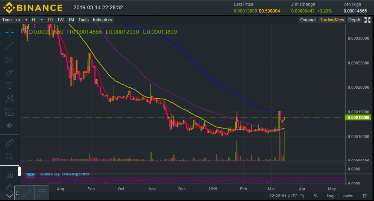This screenshot has height=201, width=374.
Task: Enable percentage scale on the axis
Action: [316, 196]
